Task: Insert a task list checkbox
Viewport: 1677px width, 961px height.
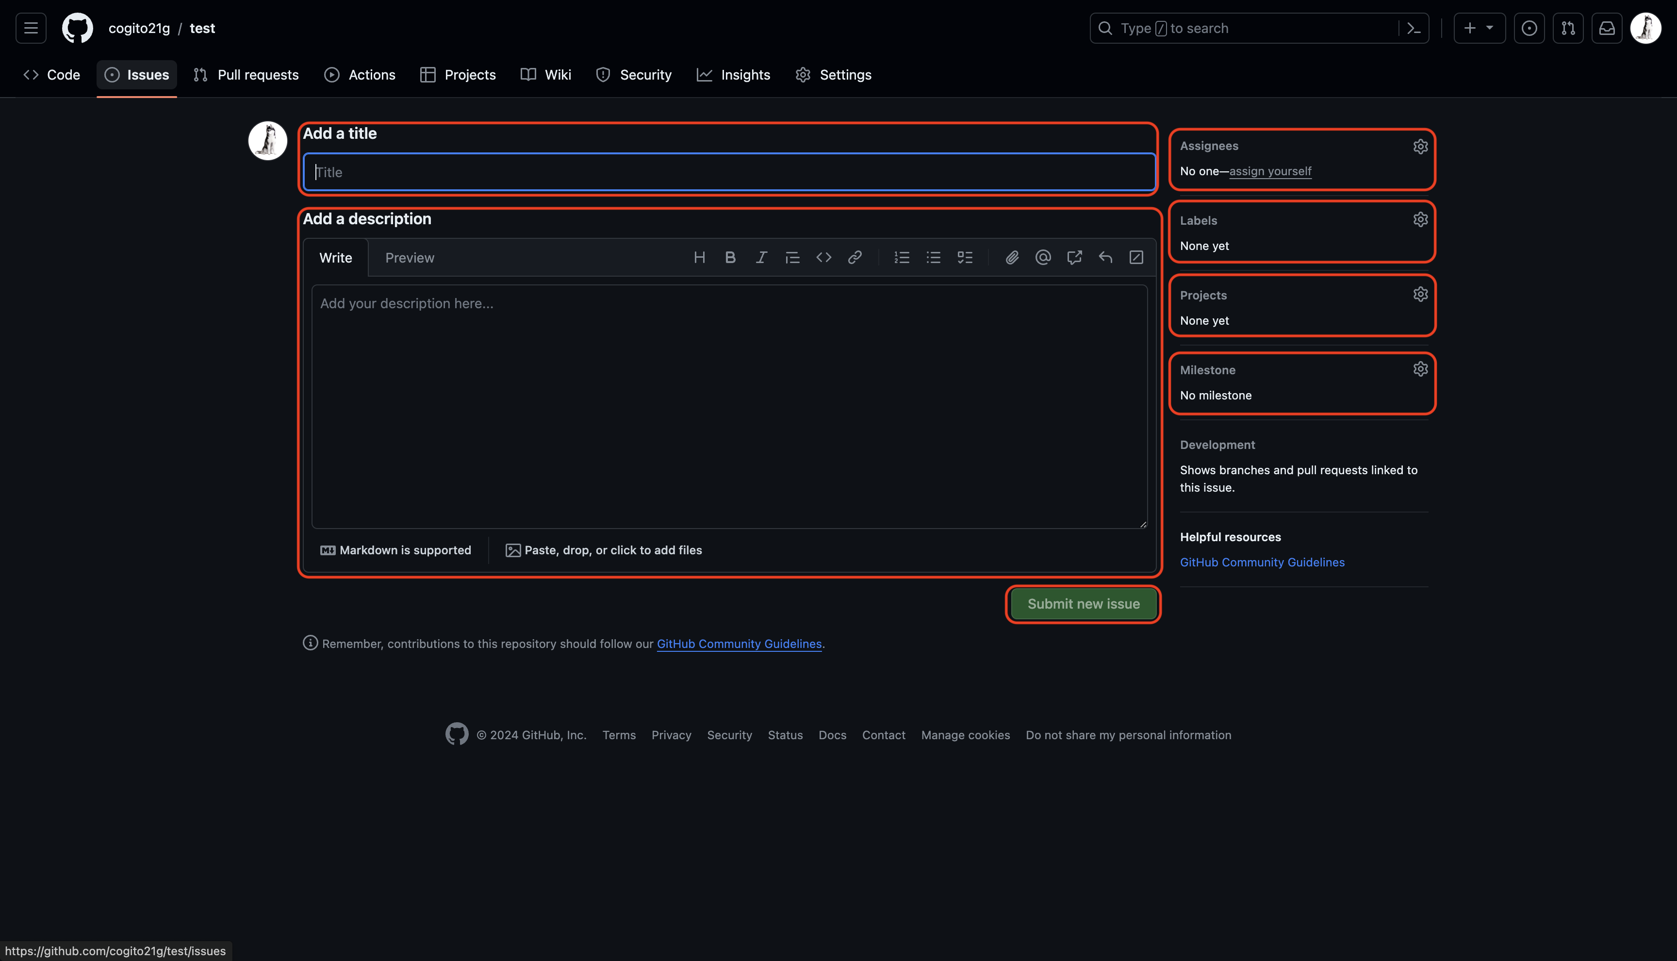Action: 965,257
